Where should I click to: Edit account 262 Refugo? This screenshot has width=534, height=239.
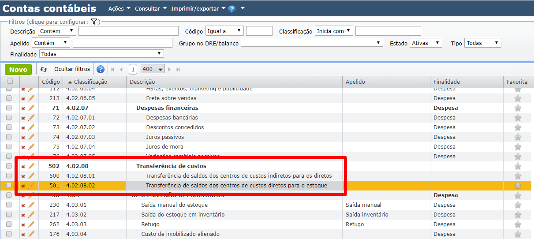[31, 224]
